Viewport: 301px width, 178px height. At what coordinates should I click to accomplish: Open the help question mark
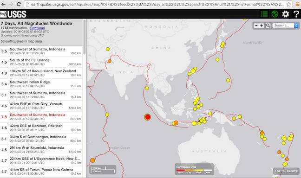[x=296, y=14]
